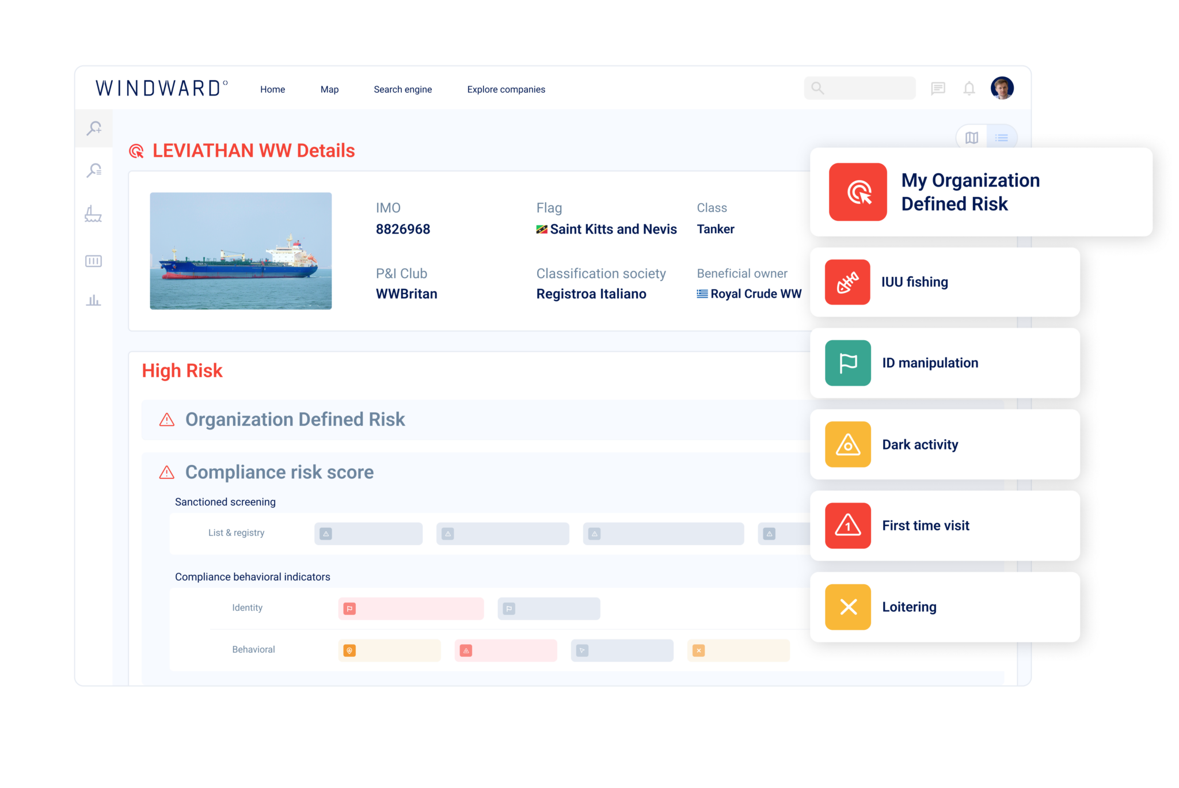Switch to list view toggle
The image size is (1179, 788).
[1002, 138]
